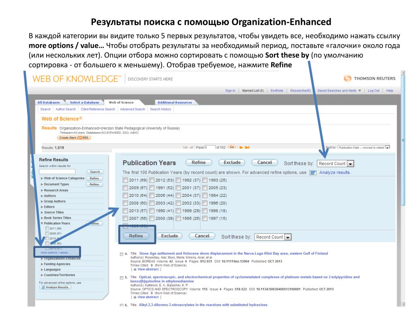Click the RSS feed icon in Create Alert
The height and width of the screenshot is (311, 415).
point(80,138)
